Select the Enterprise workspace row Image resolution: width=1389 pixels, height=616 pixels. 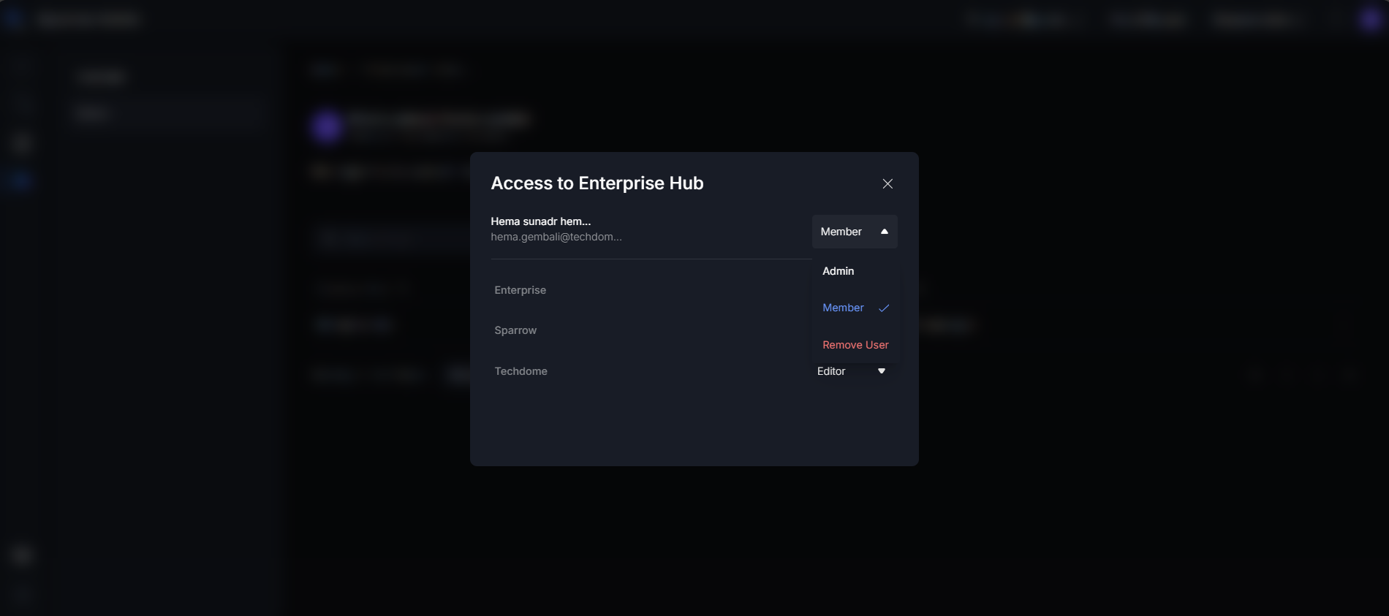(x=521, y=290)
